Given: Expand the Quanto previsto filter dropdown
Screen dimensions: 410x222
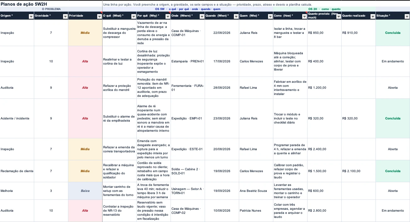Looking at the screenshot, I should [339, 17].
